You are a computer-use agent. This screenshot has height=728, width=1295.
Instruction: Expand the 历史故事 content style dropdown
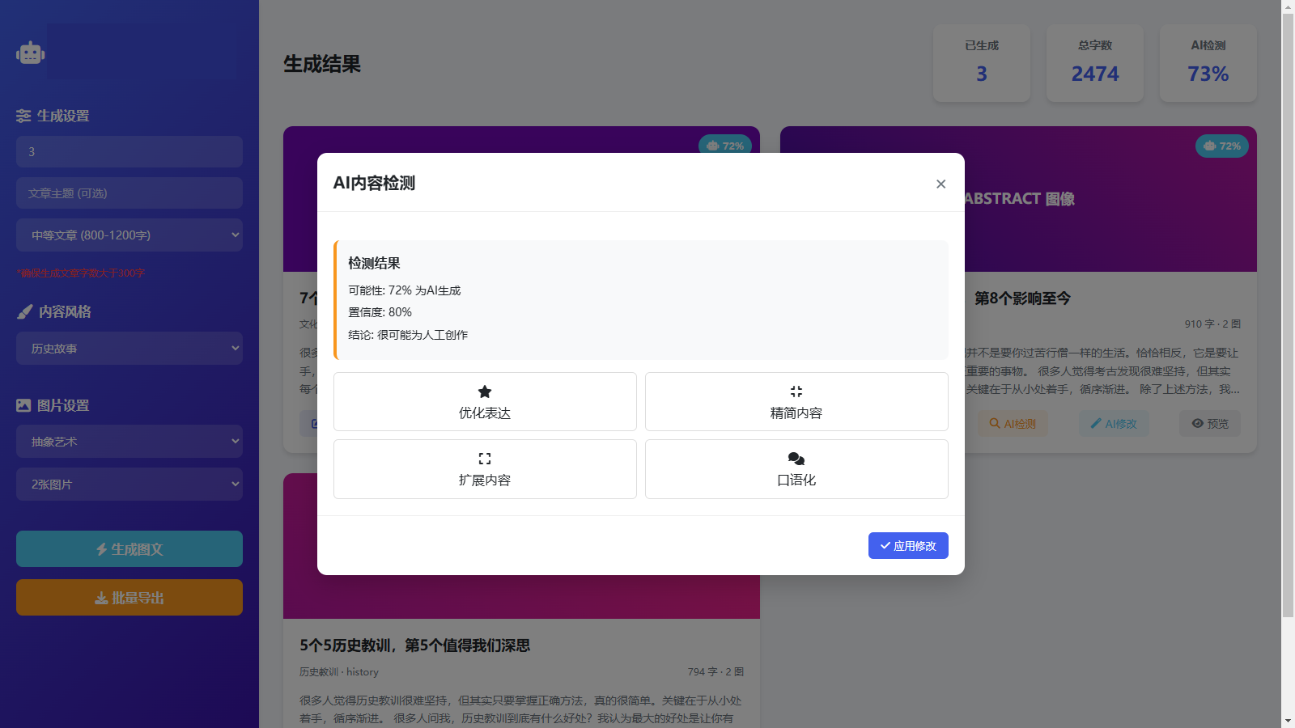pos(129,348)
